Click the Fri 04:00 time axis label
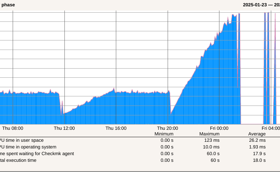Screen dimensions: 280x172 click(x=270, y=128)
